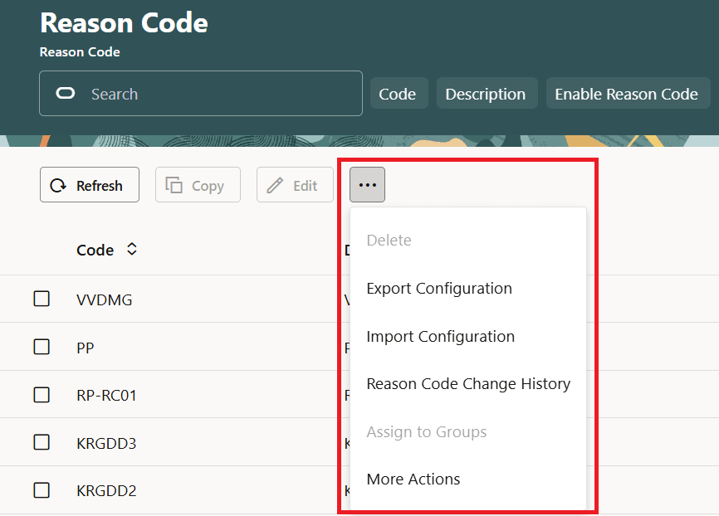Click the Description filter button
This screenshot has height=516, width=719.
(x=487, y=93)
